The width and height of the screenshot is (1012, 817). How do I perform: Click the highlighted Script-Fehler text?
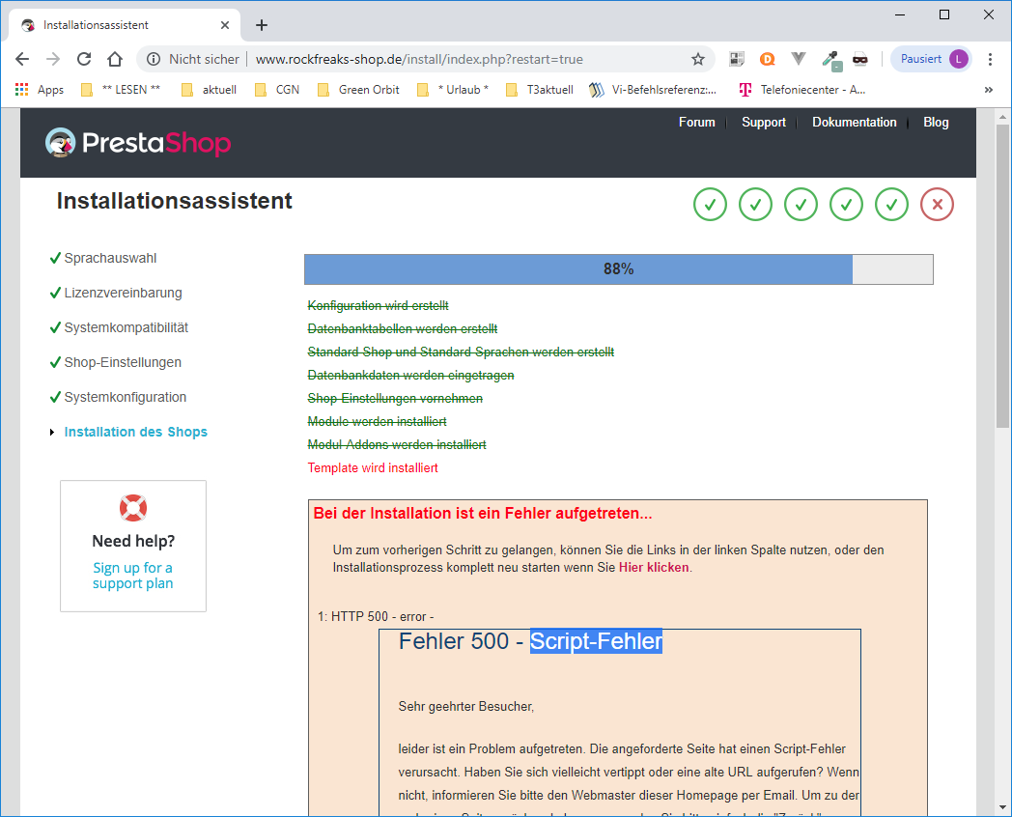point(597,641)
